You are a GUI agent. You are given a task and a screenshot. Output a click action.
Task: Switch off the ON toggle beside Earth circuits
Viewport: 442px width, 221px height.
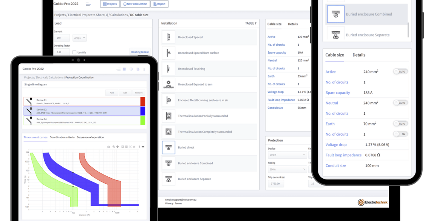(x=399, y=134)
